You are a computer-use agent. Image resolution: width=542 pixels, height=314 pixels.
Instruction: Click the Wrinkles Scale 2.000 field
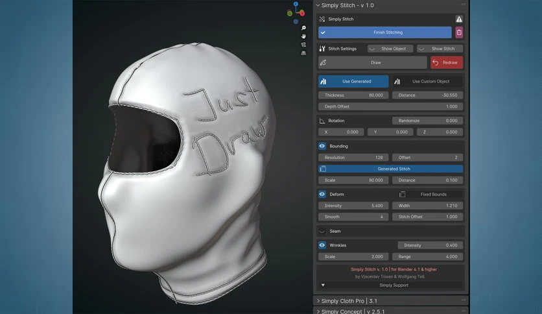point(353,257)
